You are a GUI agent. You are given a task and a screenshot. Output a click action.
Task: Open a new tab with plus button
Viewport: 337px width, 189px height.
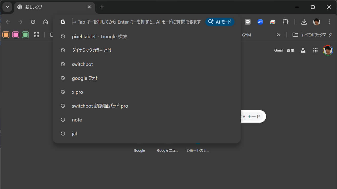(102, 7)
